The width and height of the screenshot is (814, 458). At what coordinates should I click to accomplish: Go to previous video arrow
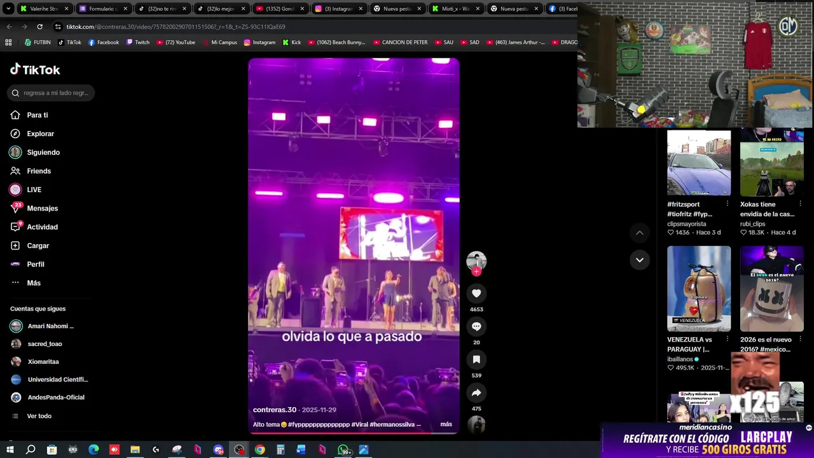click(x=640, y=233)
